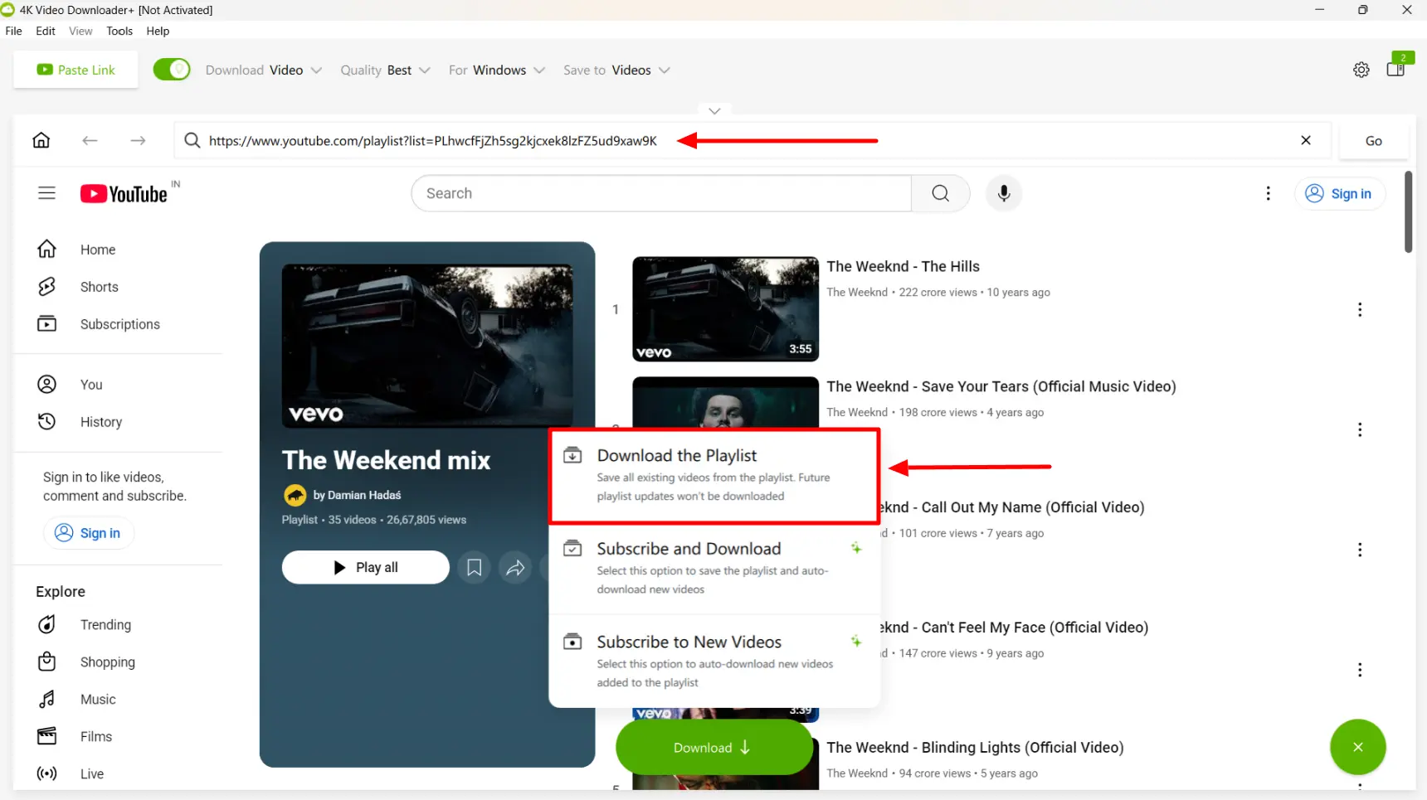Screen dimensions: 1427x800
Task: Activate voice search microphone
Action: (1004, 193)
